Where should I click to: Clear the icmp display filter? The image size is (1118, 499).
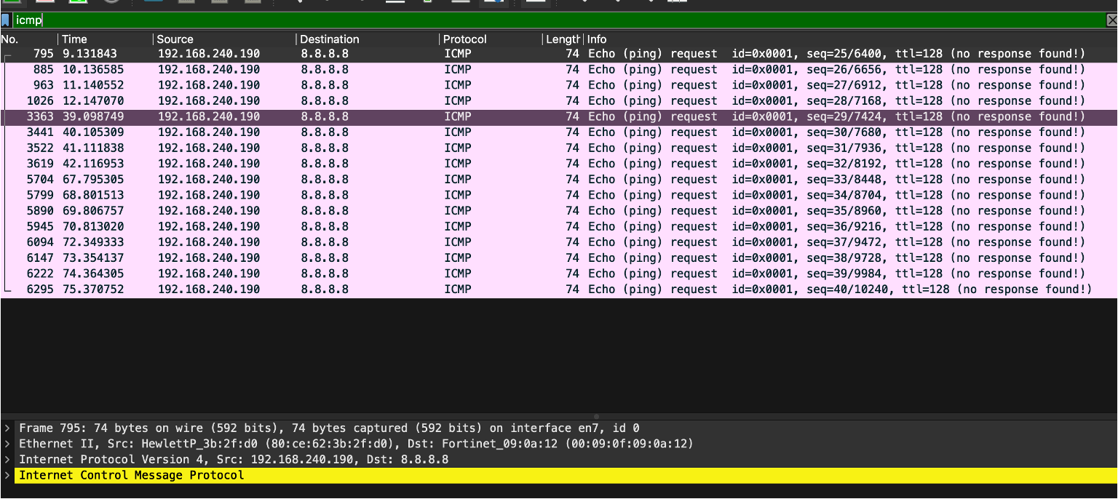(x=1111, y=20)
